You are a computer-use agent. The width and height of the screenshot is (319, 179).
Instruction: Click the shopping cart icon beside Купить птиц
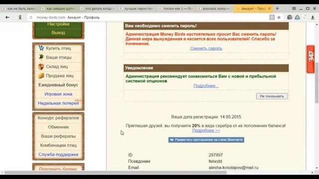point(41,48)
